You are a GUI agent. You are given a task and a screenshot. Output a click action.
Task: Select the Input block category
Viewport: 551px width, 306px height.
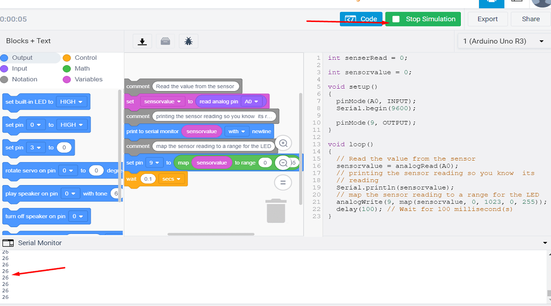point(19,69)
